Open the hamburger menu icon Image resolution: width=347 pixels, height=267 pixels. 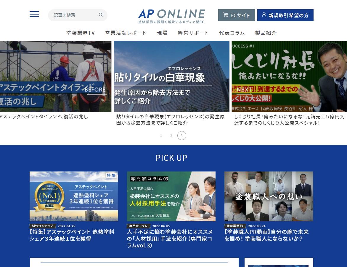click(34, 14)
